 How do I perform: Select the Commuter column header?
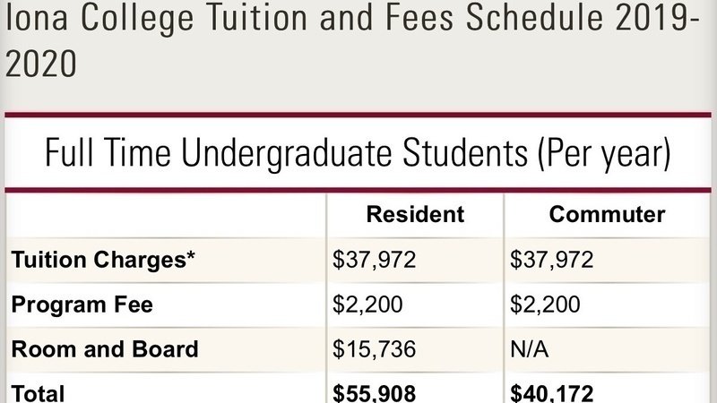pos(607,215)
